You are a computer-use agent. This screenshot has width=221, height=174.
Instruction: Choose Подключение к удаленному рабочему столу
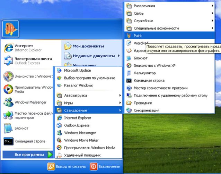click(169, 96)
